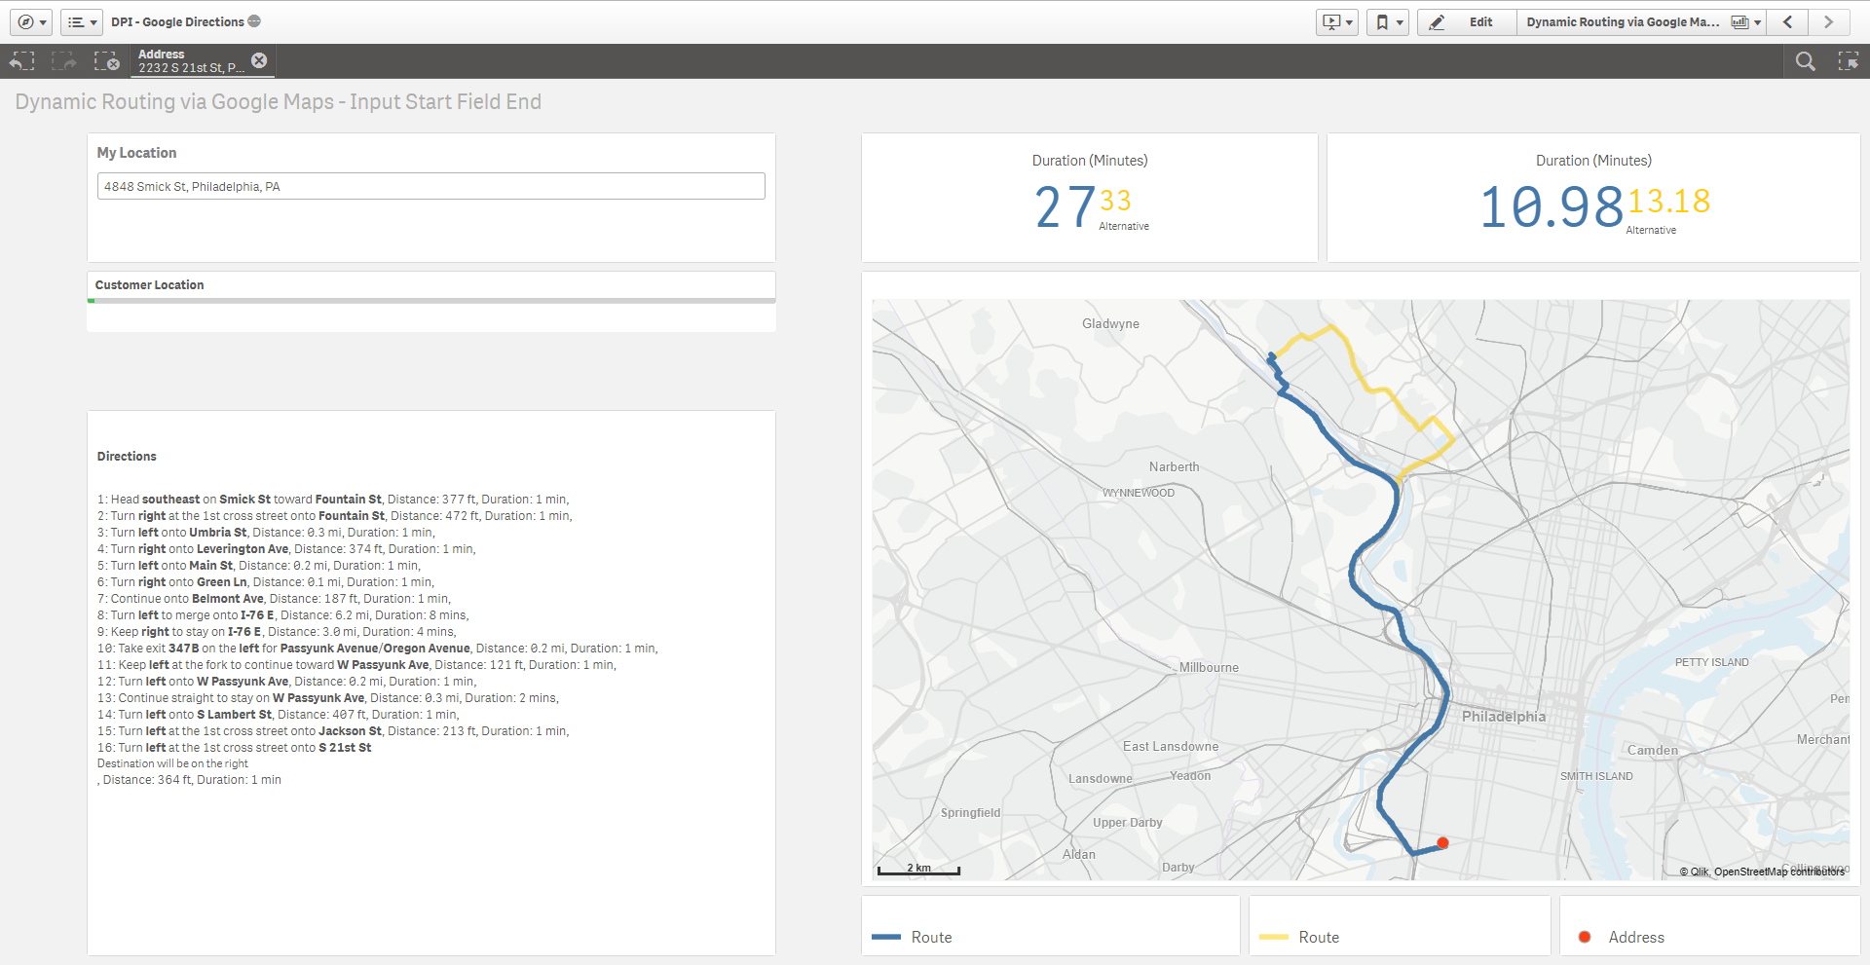1870x965 pixels.
Task: Click the sheet title Dynamic Routing via Google Maps
Action: (279, 102)
